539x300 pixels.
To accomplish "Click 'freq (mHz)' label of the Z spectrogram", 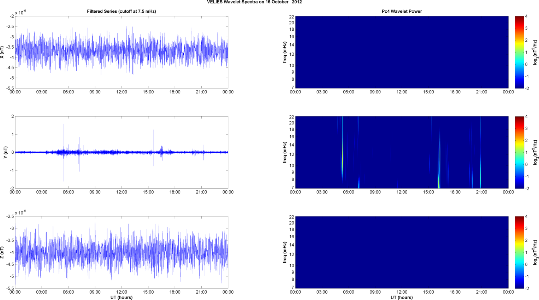I will pyautogui.click(x=285, y=252).
